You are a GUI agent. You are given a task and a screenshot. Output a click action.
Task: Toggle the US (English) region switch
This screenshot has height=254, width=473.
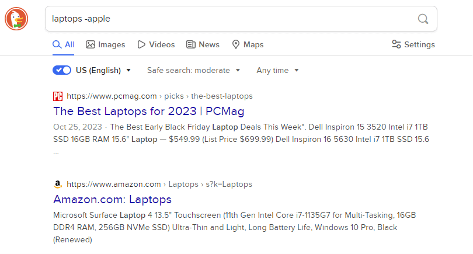[x=62, y=70]
